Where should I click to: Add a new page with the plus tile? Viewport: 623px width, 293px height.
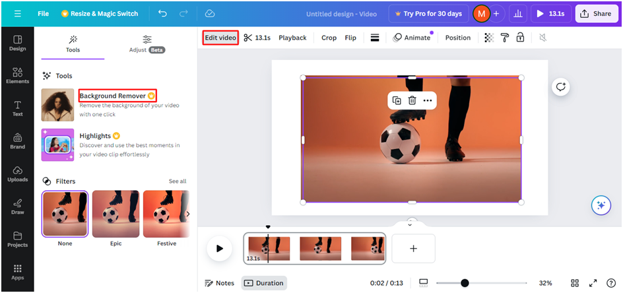tap(413, 249)
